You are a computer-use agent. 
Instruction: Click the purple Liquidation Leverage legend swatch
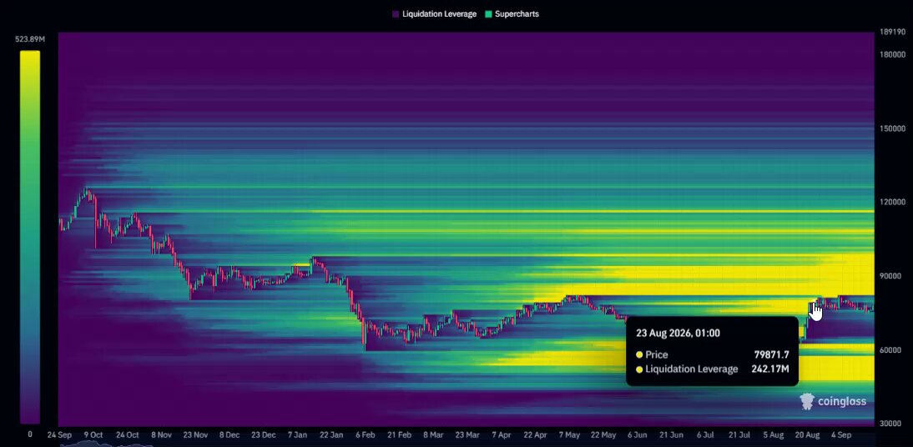click(396, 14)
